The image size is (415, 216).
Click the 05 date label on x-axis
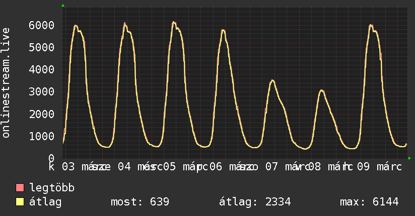[169, 167]
